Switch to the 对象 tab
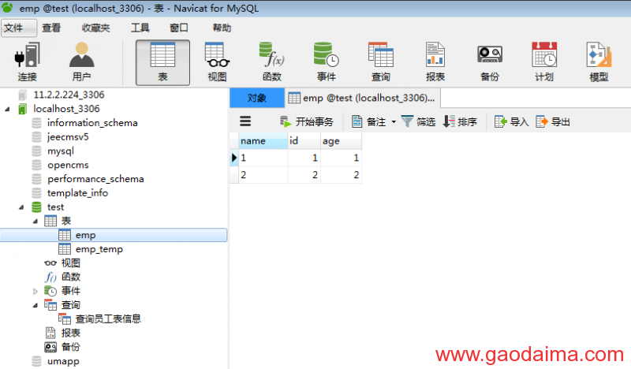The width and height of the screenshot is (631, 369). (x=257, y=98)
